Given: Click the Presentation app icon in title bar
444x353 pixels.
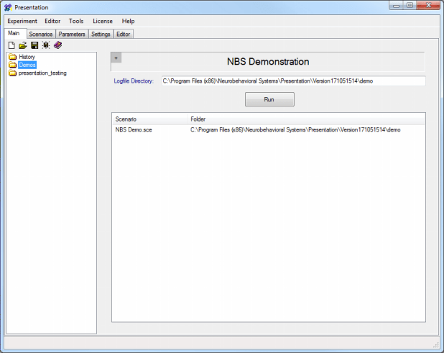Looking at the screenshot, I should pyautogui.click(x=8, y=7).
